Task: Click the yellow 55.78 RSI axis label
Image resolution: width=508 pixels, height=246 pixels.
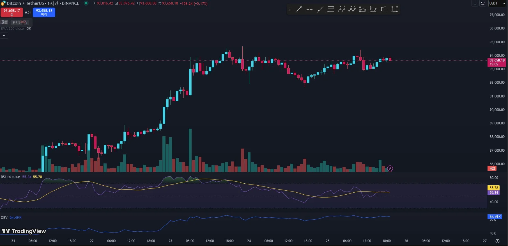Action: point(494,188)
